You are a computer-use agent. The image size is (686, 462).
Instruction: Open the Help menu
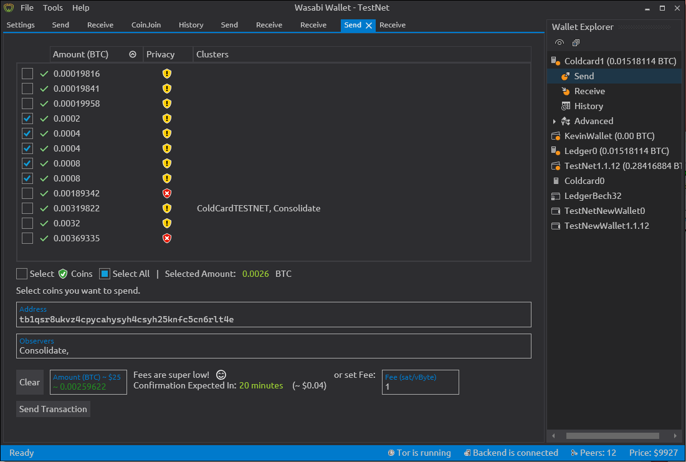80,8
